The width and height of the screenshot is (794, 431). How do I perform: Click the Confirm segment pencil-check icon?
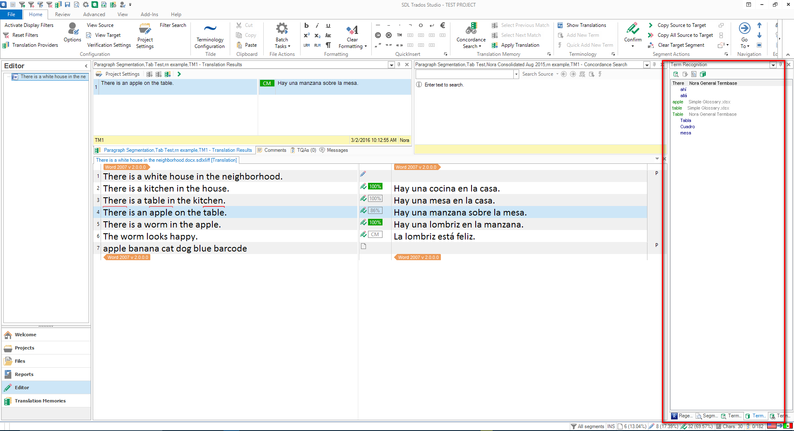(x=633, y=29)
